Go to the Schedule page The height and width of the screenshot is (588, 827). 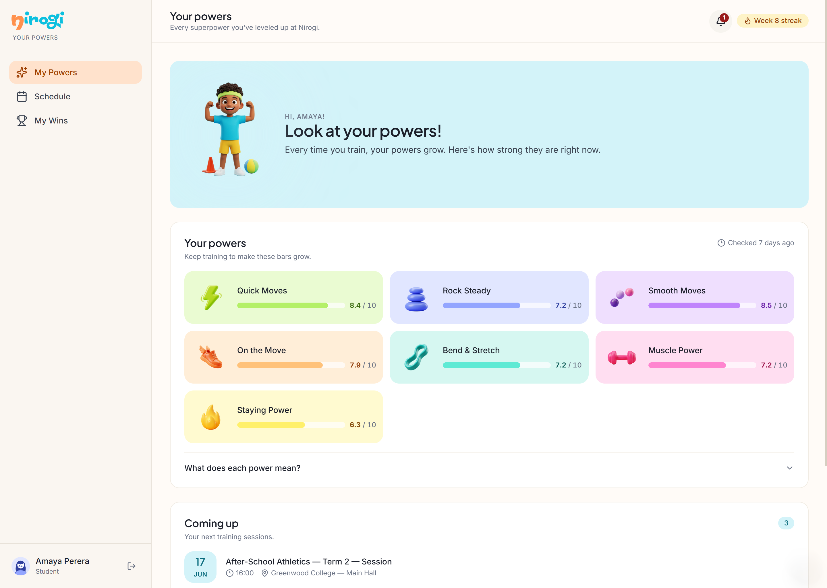75,97
